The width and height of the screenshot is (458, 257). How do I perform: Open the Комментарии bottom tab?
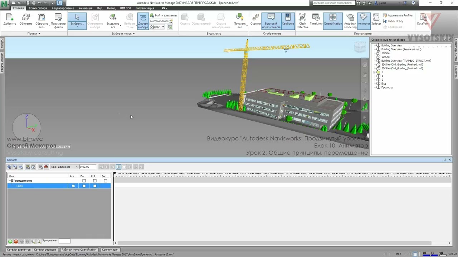[x=110, y=250]
